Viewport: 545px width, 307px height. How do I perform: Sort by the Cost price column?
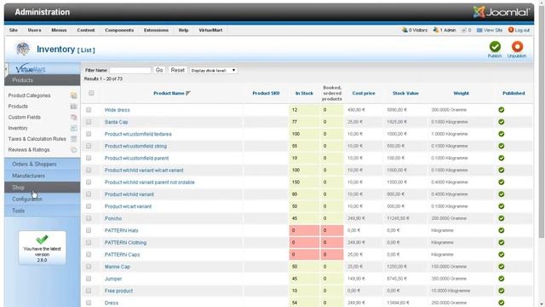364,93
